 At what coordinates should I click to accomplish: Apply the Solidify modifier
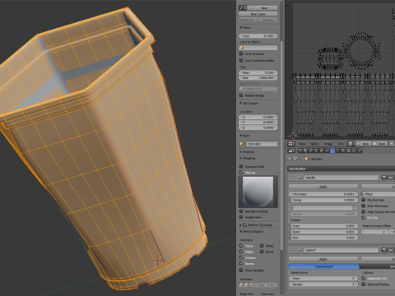click(323, 187)
